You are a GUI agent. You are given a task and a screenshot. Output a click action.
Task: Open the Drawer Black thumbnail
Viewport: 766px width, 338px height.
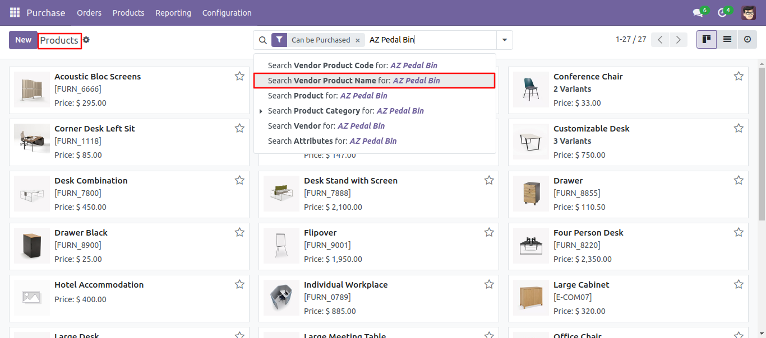coord(32,246)
